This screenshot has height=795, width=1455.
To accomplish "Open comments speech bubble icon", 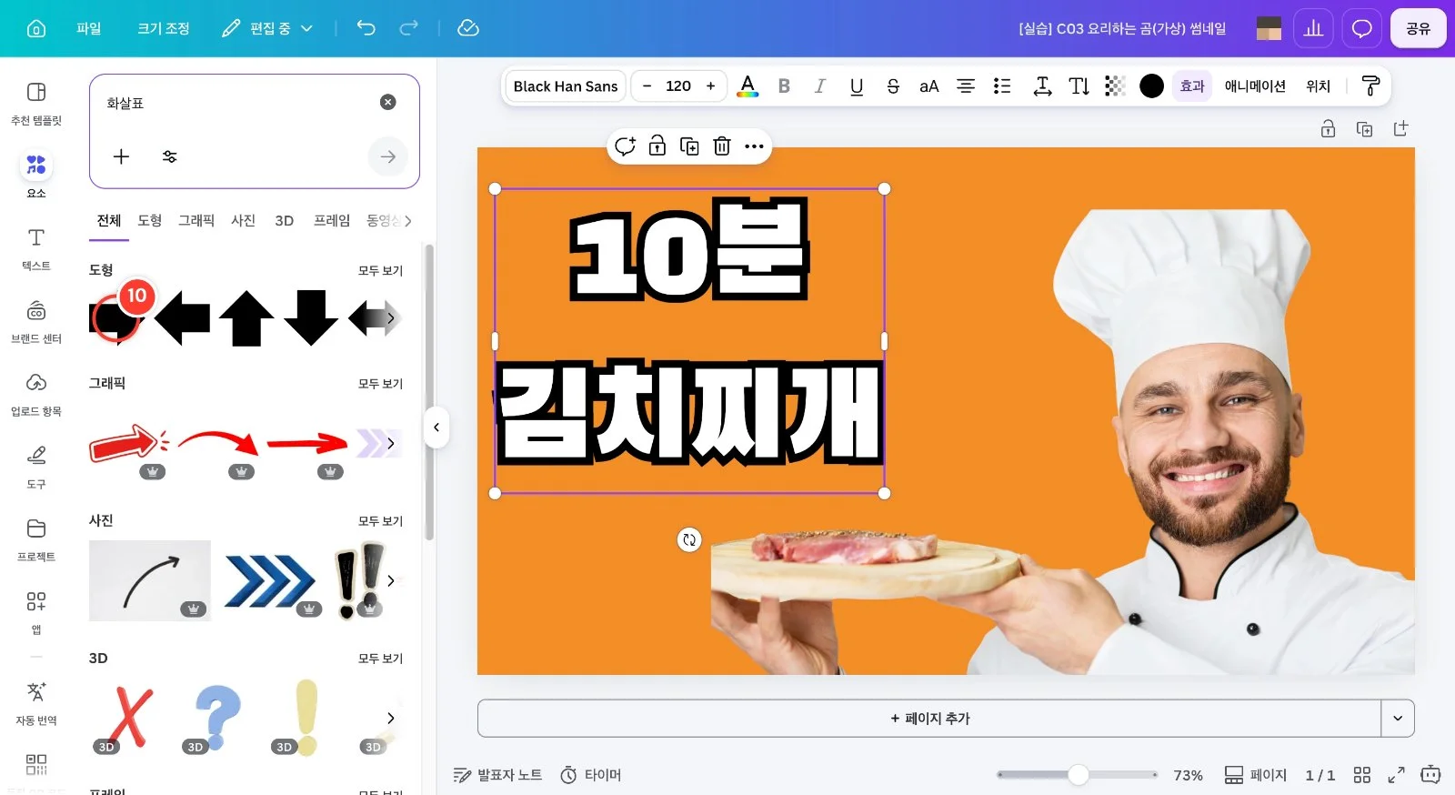I will tap(1361, 28).
